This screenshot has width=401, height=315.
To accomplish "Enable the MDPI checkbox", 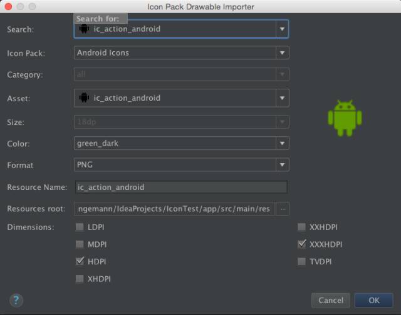I will pyautogui.click(x=80, y=244).
